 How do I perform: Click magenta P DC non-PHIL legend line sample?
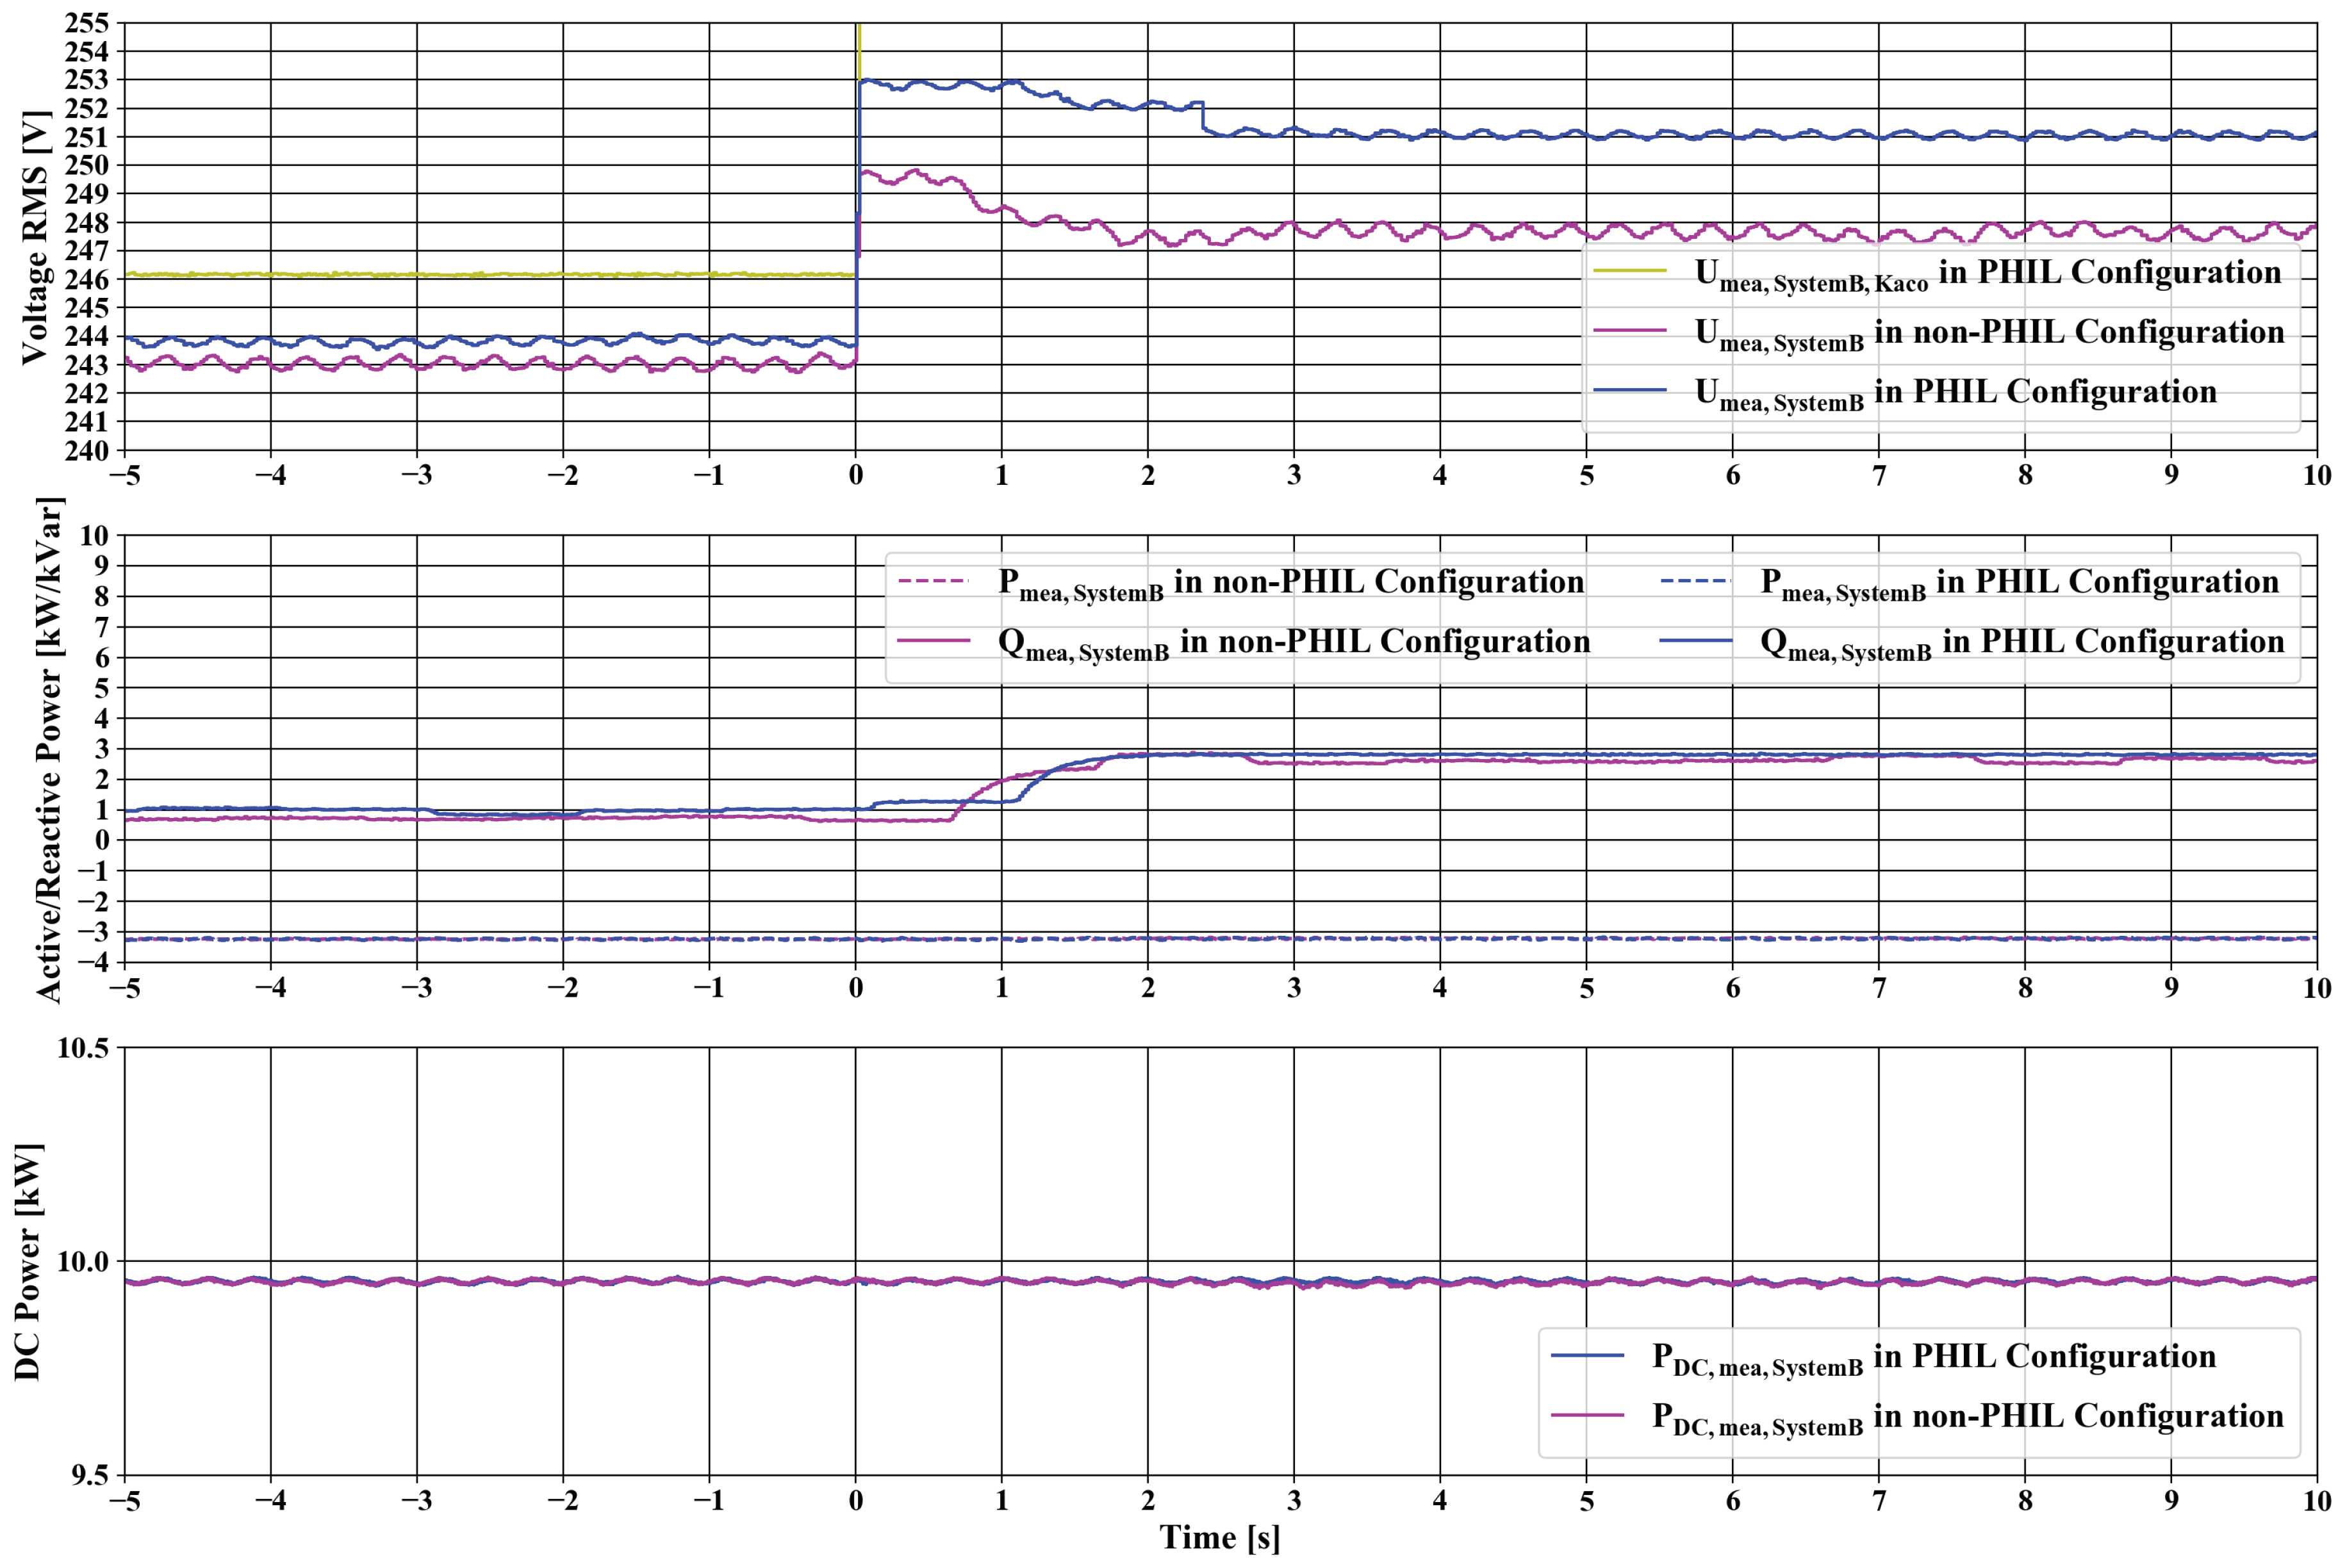tap(1586, 1415)
